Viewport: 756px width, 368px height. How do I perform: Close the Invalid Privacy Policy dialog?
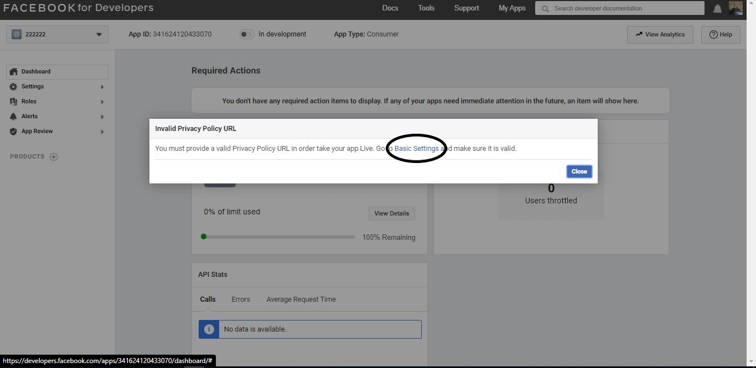pyautogui.click(x=579, y=171)
